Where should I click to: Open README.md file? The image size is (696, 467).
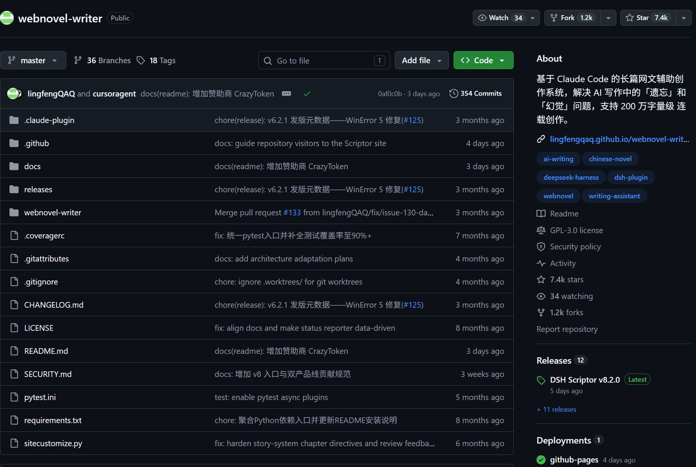46,351
